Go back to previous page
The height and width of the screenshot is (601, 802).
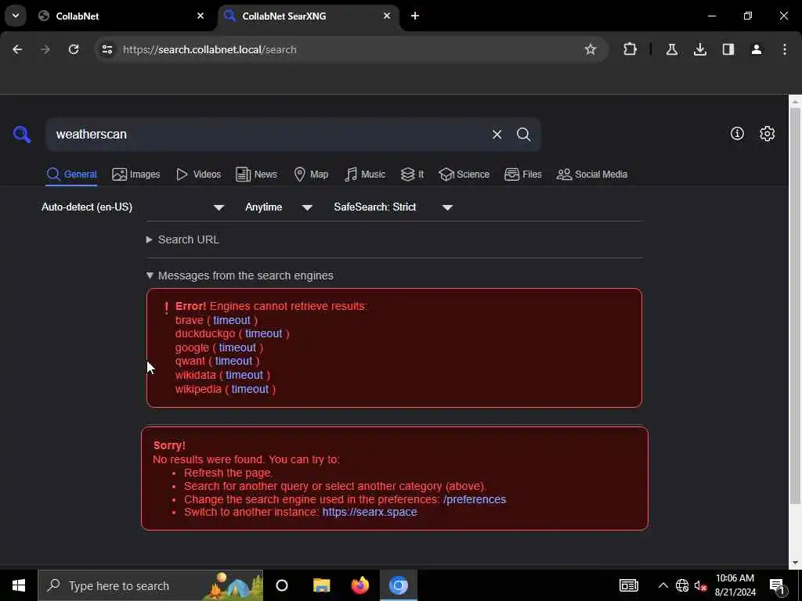click(x=17, y=49)
